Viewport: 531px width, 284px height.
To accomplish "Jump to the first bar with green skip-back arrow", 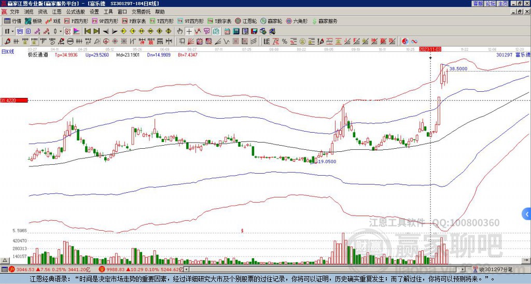I will pos(87,32).
